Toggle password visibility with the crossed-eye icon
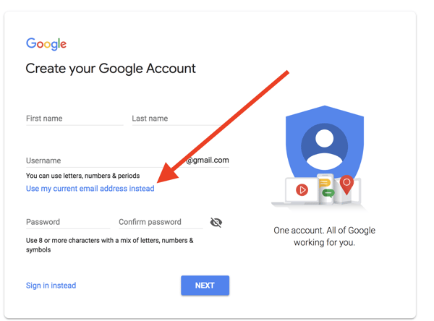Screen dimensions: 434x321 (x=216, y=222)
